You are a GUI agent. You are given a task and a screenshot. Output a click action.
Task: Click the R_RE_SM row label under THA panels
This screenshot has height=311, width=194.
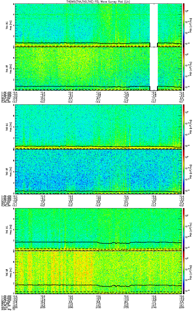point(5,102)
